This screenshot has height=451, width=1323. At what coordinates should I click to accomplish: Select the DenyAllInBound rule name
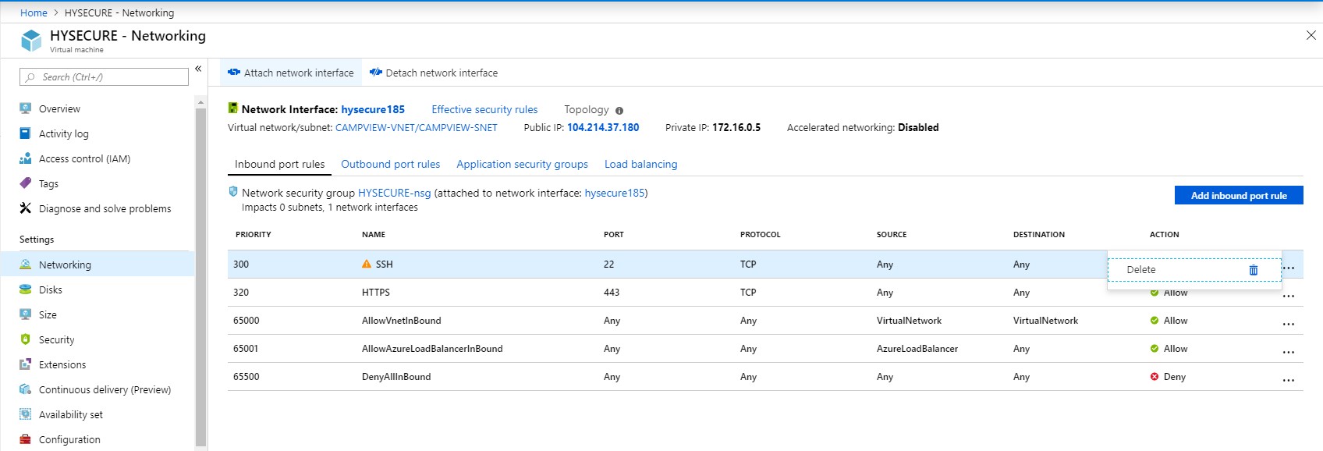[x=396, y=377]
